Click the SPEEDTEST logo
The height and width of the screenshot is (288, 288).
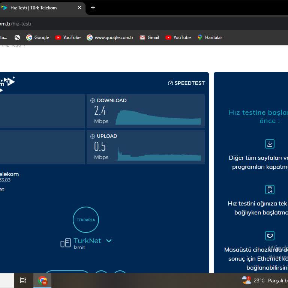[x=186, y=83]
